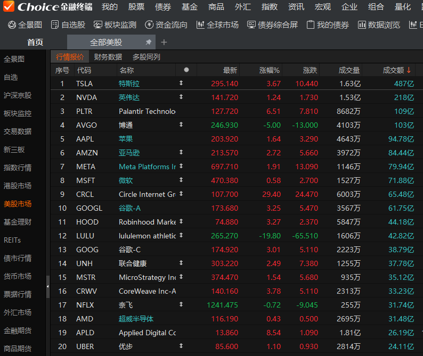This screenshot has width=423, height=356.
Task: Add a new tab with plus icon
Action: coord(164,43)
